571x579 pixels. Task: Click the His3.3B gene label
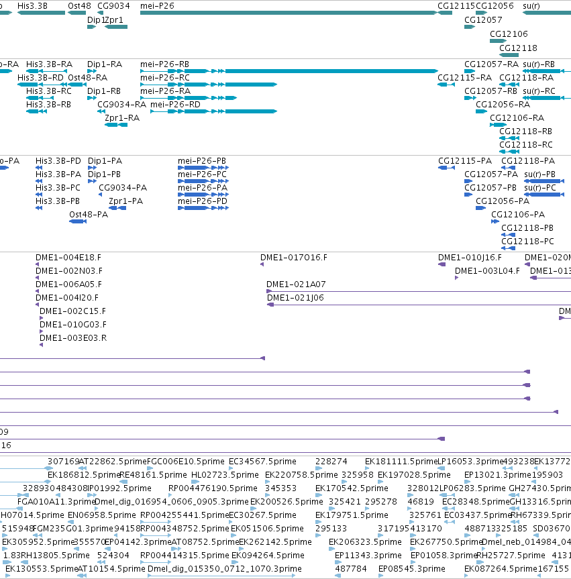point(32,6)
